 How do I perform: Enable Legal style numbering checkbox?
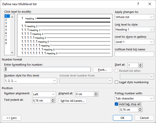pyautogui.click(x=116, y=82)
